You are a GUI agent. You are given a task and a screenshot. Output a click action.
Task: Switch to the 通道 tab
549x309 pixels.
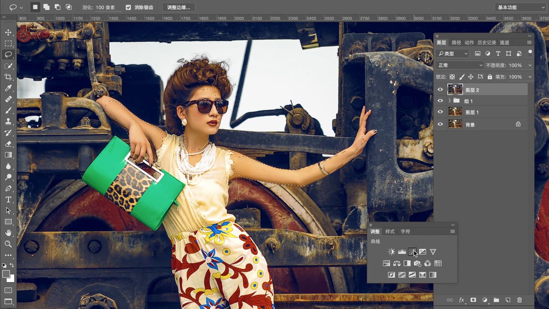pyautogui.click(x=504, y=42)
